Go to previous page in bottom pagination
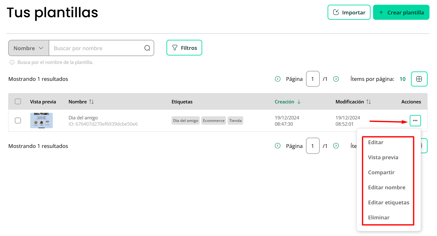The image size is (437, 236). coord(277,146)
